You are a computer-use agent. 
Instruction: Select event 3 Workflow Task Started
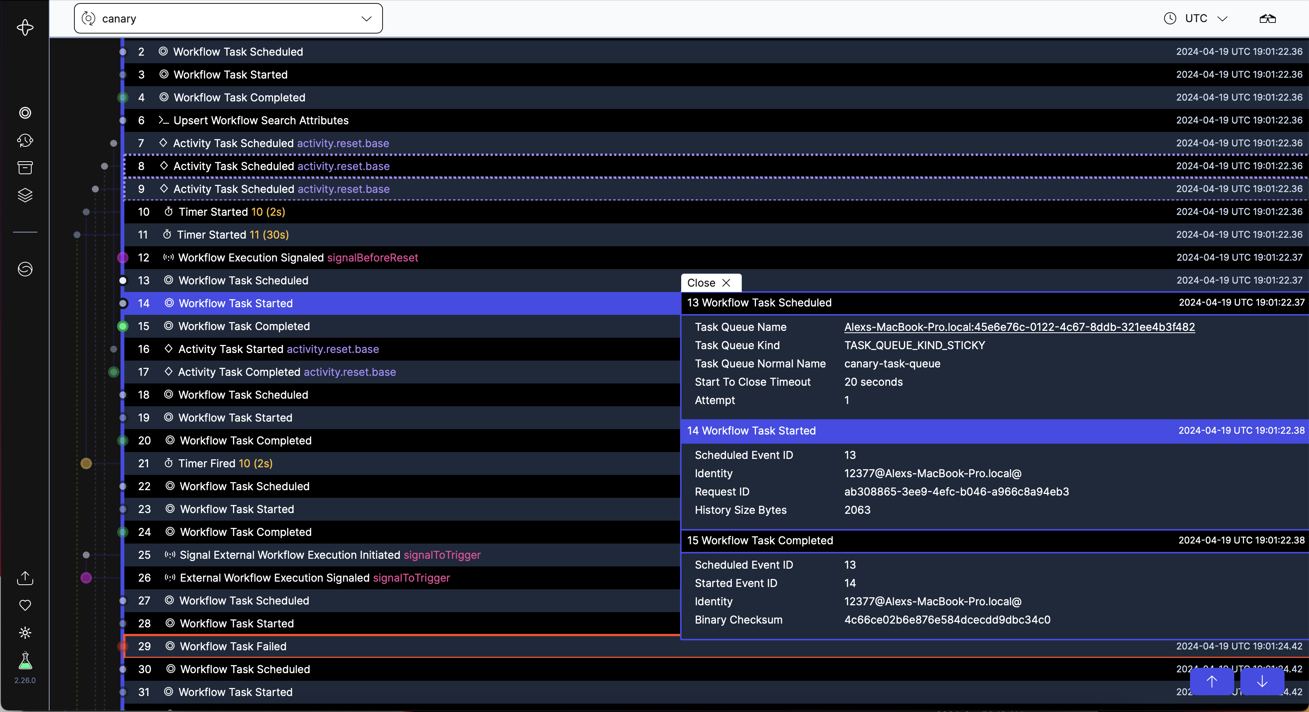click(x=716, y=75)
